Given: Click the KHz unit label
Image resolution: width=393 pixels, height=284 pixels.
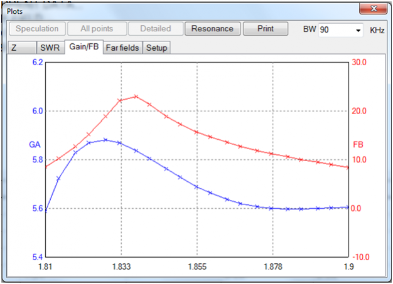Looking at the screenshot, I should pyautogui.click(x=377, y=30).
